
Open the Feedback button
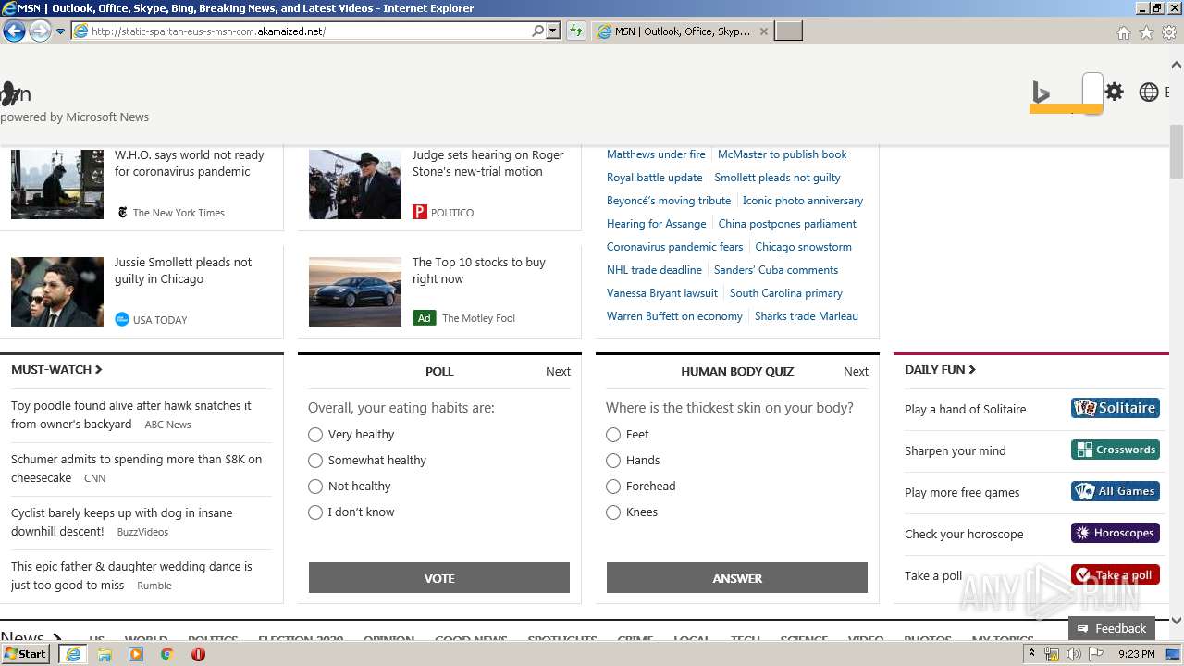tap(1112, 628)
